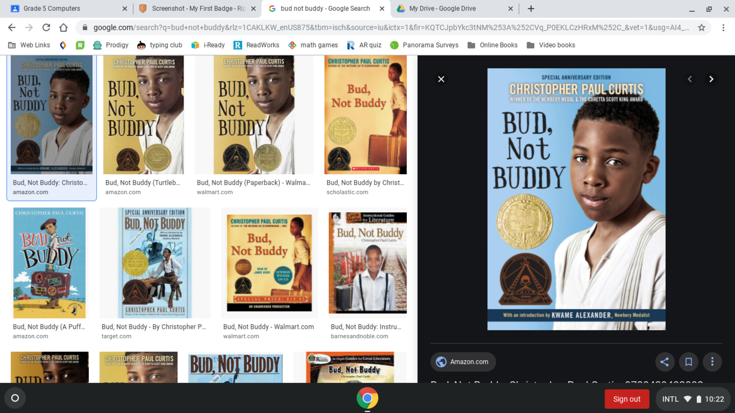The width and height of the screenshot is (735, 413).
Task: Go to next image in preview
Action: (x=711, y=79)
